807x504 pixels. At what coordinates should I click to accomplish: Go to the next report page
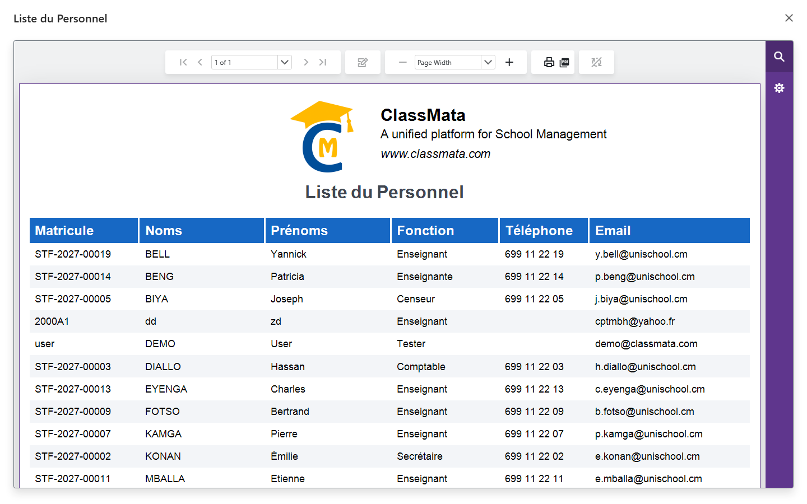[306, 62]
